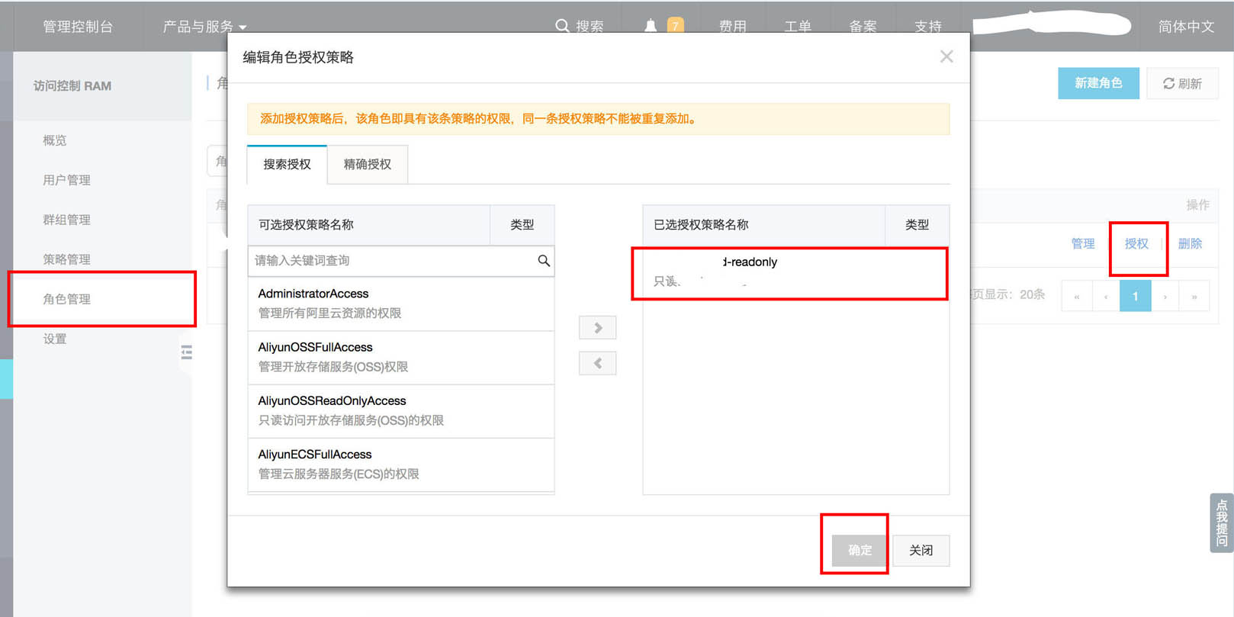The width and height of the screenshot is (1234, 617).
Task: Click the refresh button labeled 刷新
Action: (x=1182, y=83)
